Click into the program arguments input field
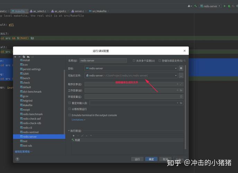This screenshot has width=238, height=173. pos(134,84)
